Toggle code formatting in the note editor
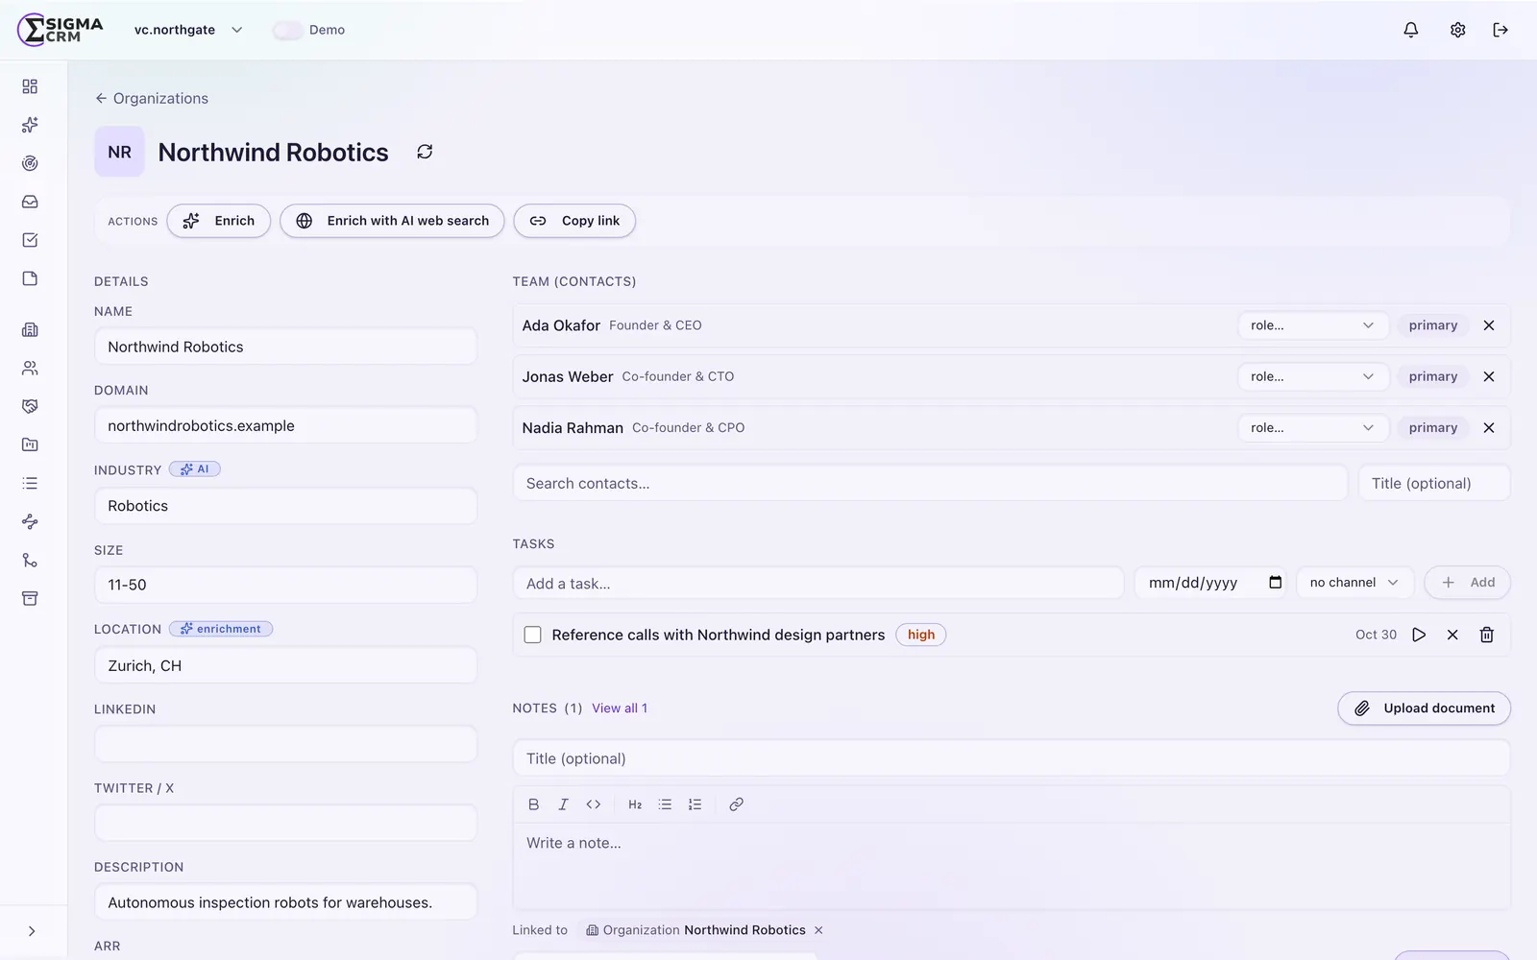Screen dimensions: 1537x960 point(594,804)
